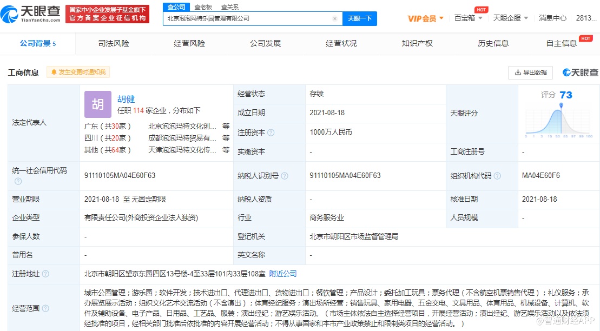Click help icon beside 经营范围
The width and height of the screenshot is (600, 331).
coord(45,308)
